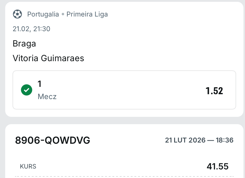Click the coupon ID 8906-QOWDVG
Image resolution: width=245 pixels, height=178 pixels.
coord(53,140)
